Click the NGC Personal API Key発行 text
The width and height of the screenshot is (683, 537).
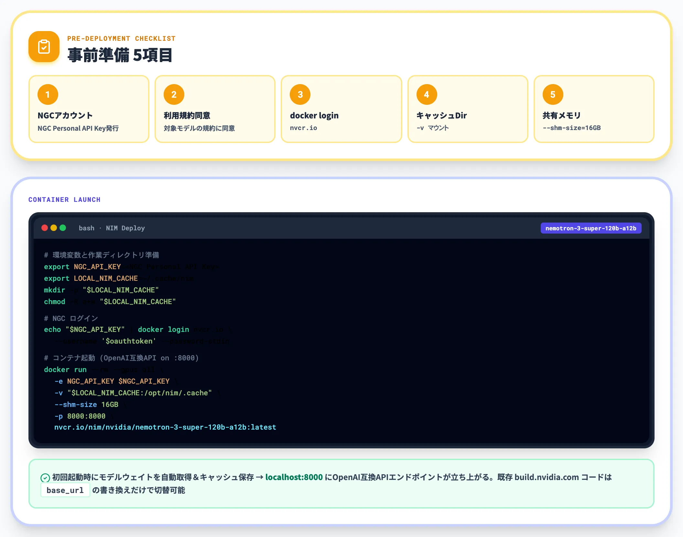pos(78,128)
